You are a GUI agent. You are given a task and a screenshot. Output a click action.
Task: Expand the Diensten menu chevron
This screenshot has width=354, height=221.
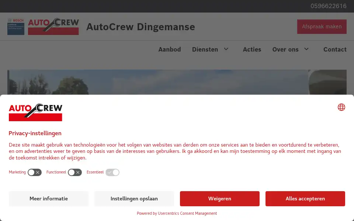[x=226, y=49]
